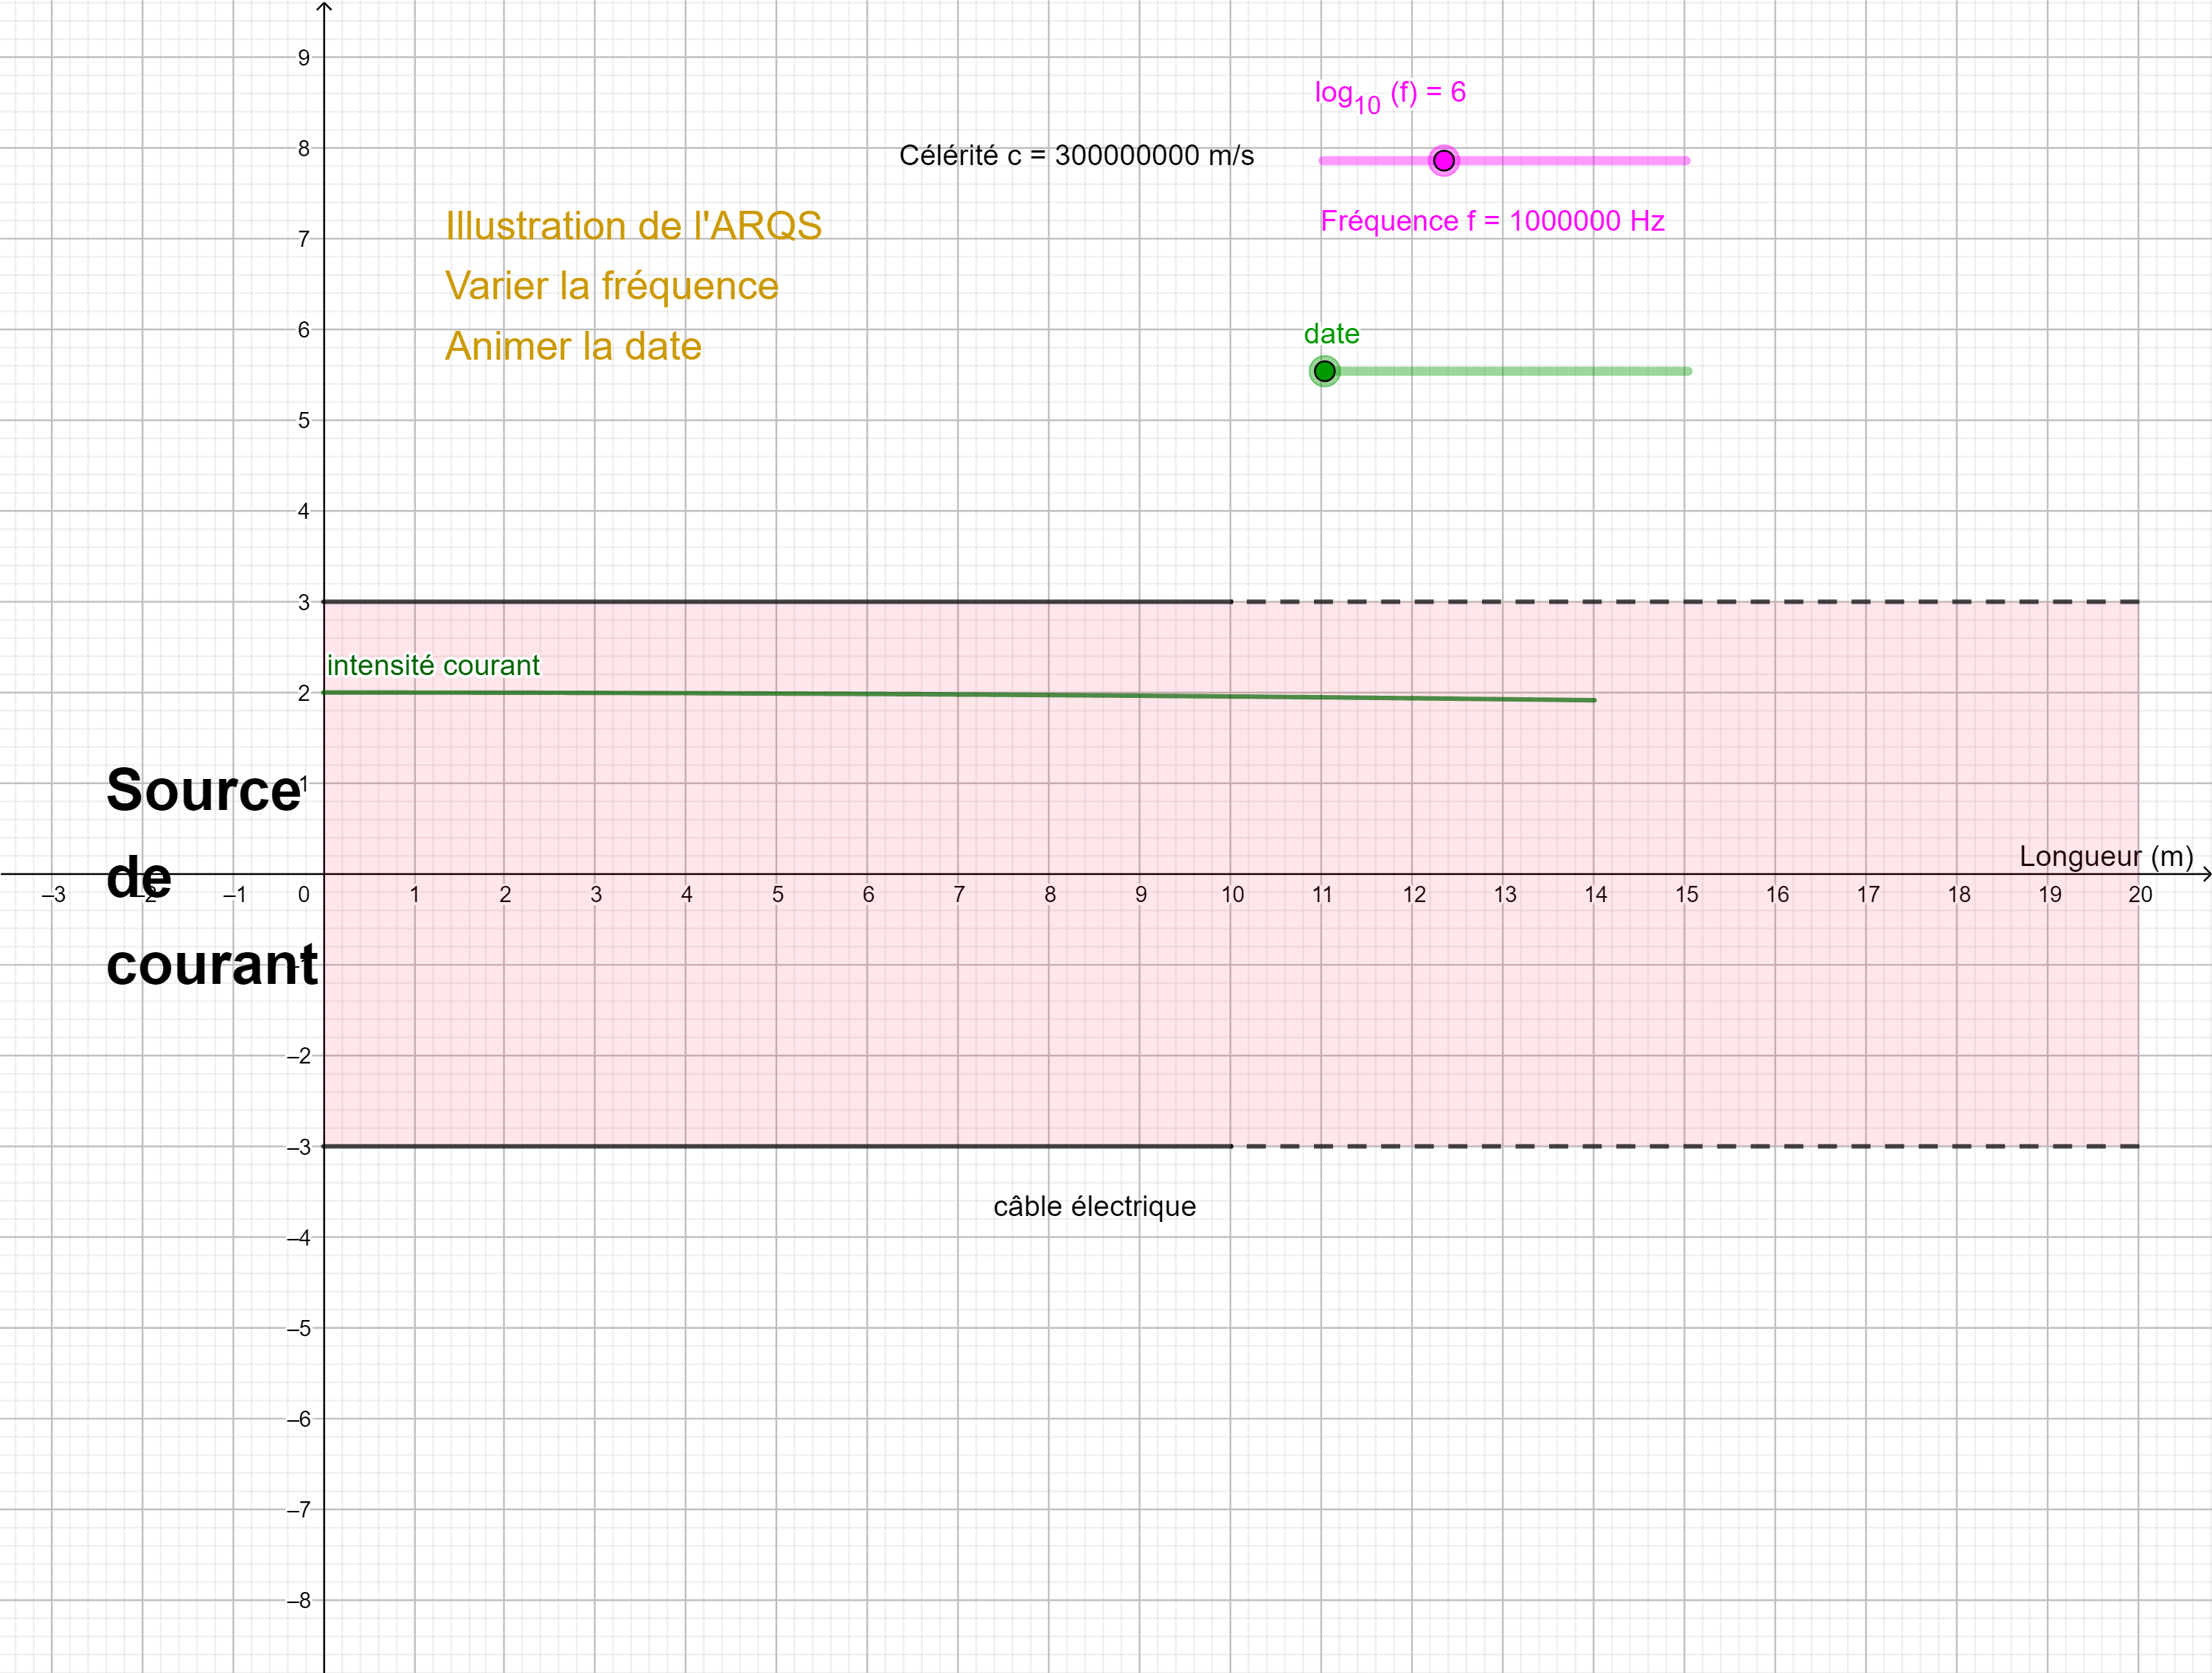Viewport: 2212px width, 1673px height.
Task: Click the 'intensité courant' curve label
Action: (x=433, y=666)
